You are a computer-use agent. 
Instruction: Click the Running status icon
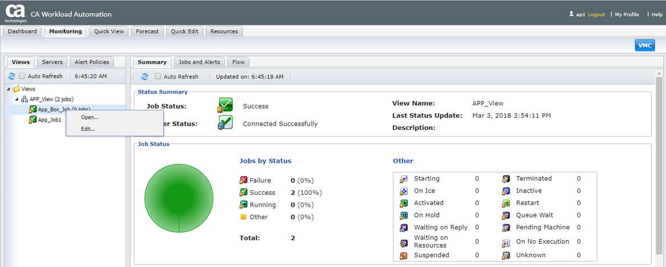pos(243,205)
